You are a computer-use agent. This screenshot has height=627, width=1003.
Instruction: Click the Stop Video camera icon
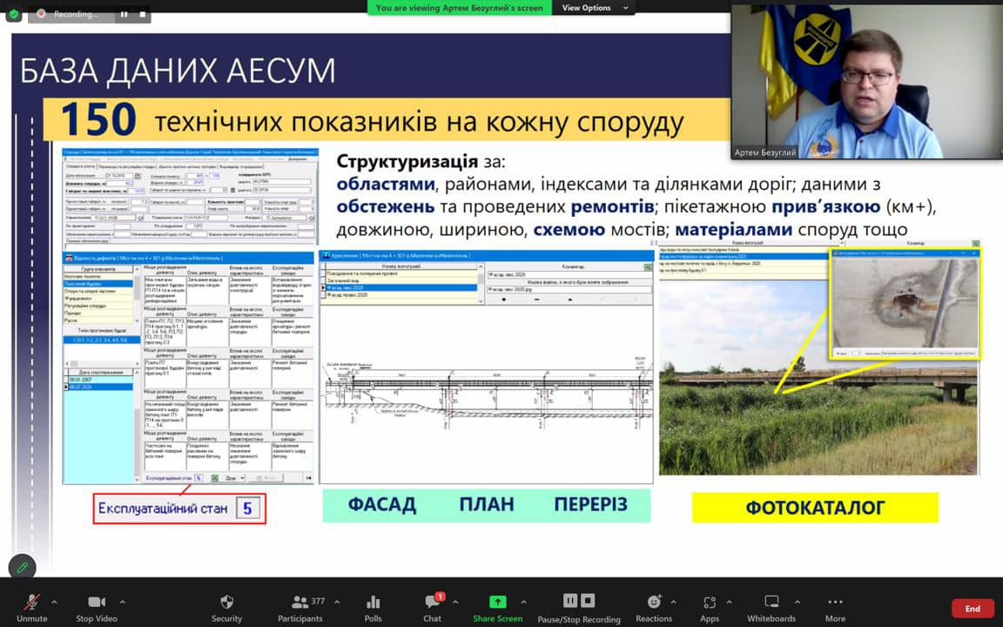coord(97,602)
